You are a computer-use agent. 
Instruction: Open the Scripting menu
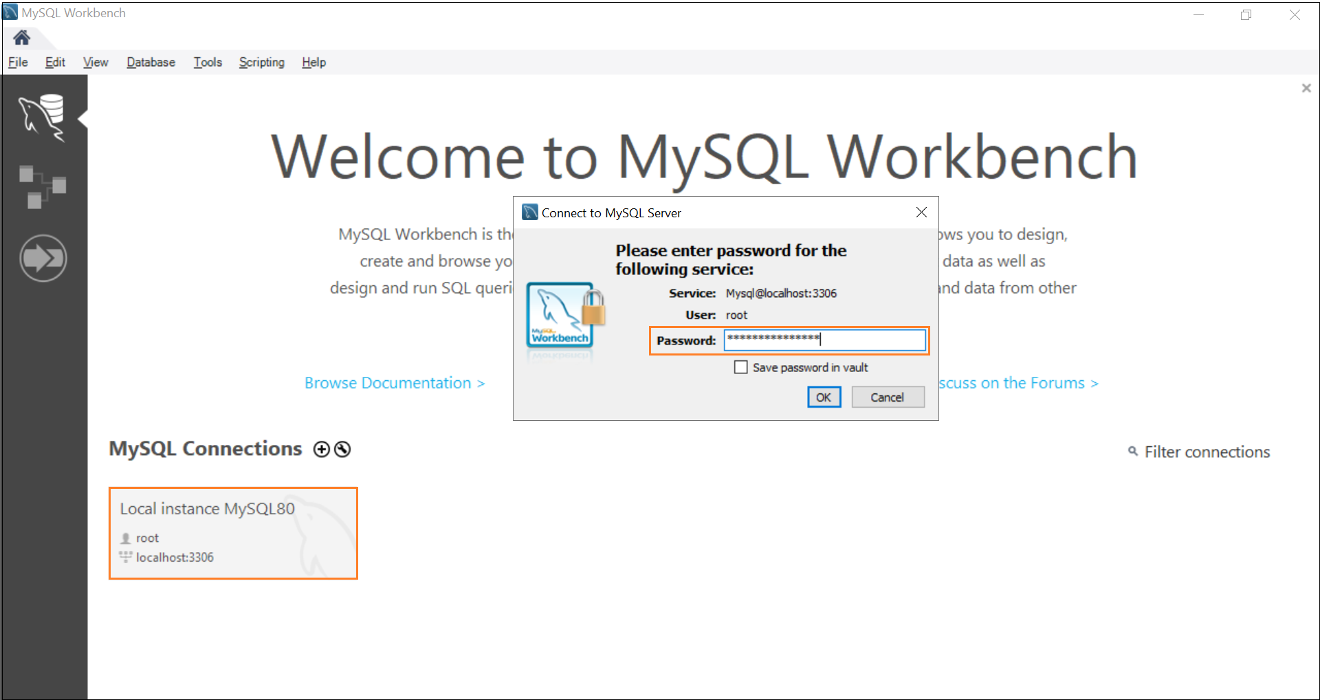[x=261, y=62]
